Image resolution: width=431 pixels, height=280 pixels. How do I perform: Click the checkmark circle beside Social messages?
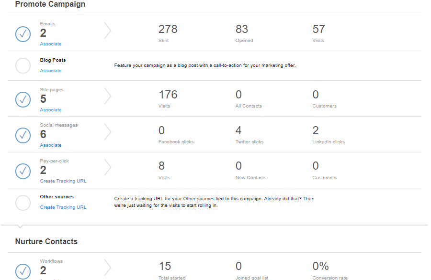pos(23,136)
